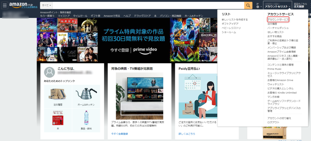Select おすすめ商品 in the flyout
311x141 pixels.
pyautogui.click(x=275, y=36)
